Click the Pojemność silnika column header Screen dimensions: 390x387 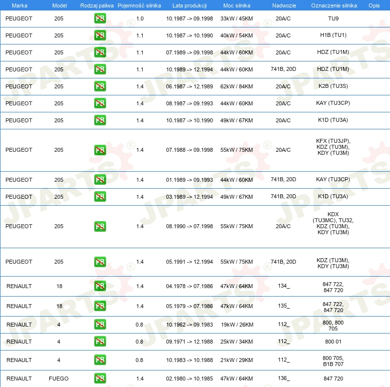pos(139,5)
